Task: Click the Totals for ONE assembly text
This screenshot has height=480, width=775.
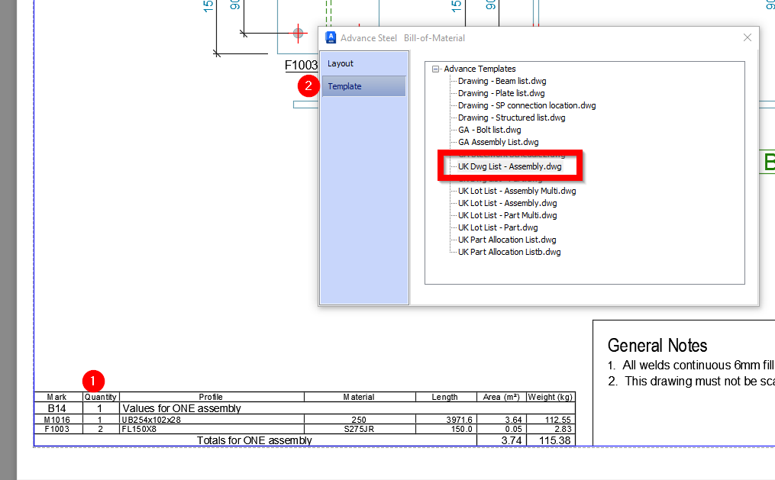Action: [x=254, y=440]
